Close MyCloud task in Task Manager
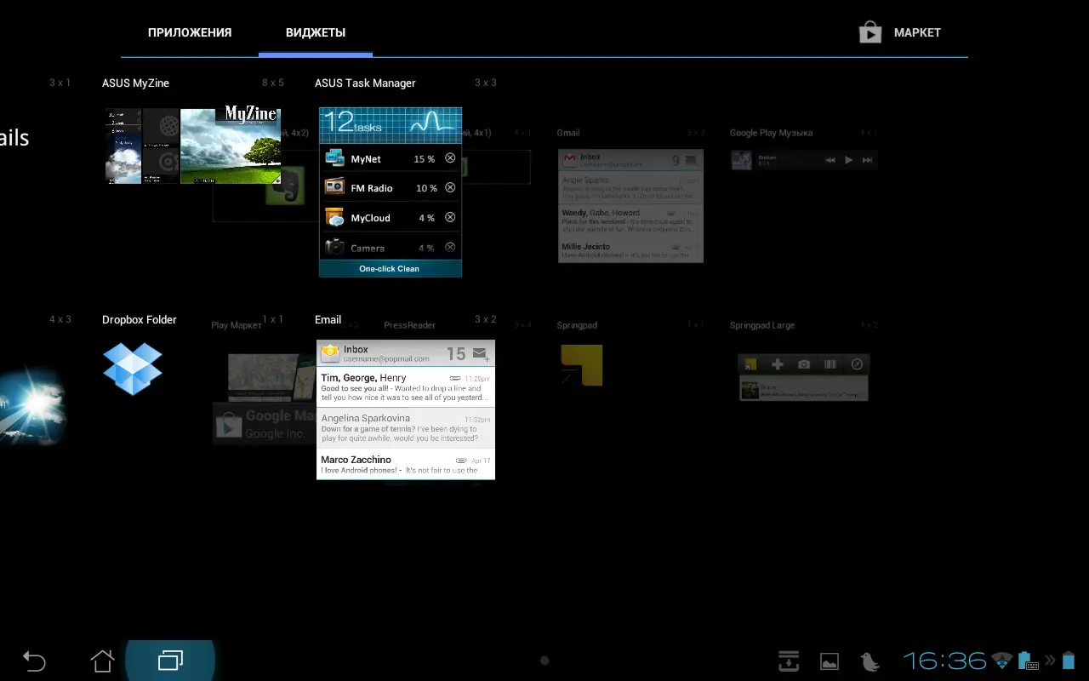 coord(450,217)
